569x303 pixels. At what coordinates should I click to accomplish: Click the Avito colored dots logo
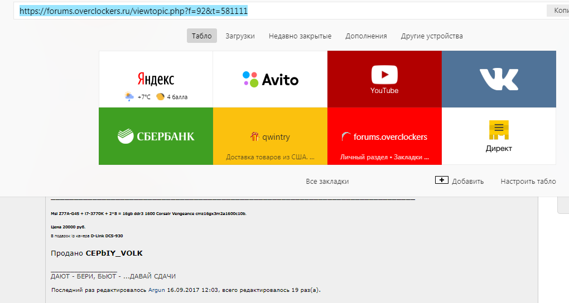pyautogui.click(x=250, y=80)
